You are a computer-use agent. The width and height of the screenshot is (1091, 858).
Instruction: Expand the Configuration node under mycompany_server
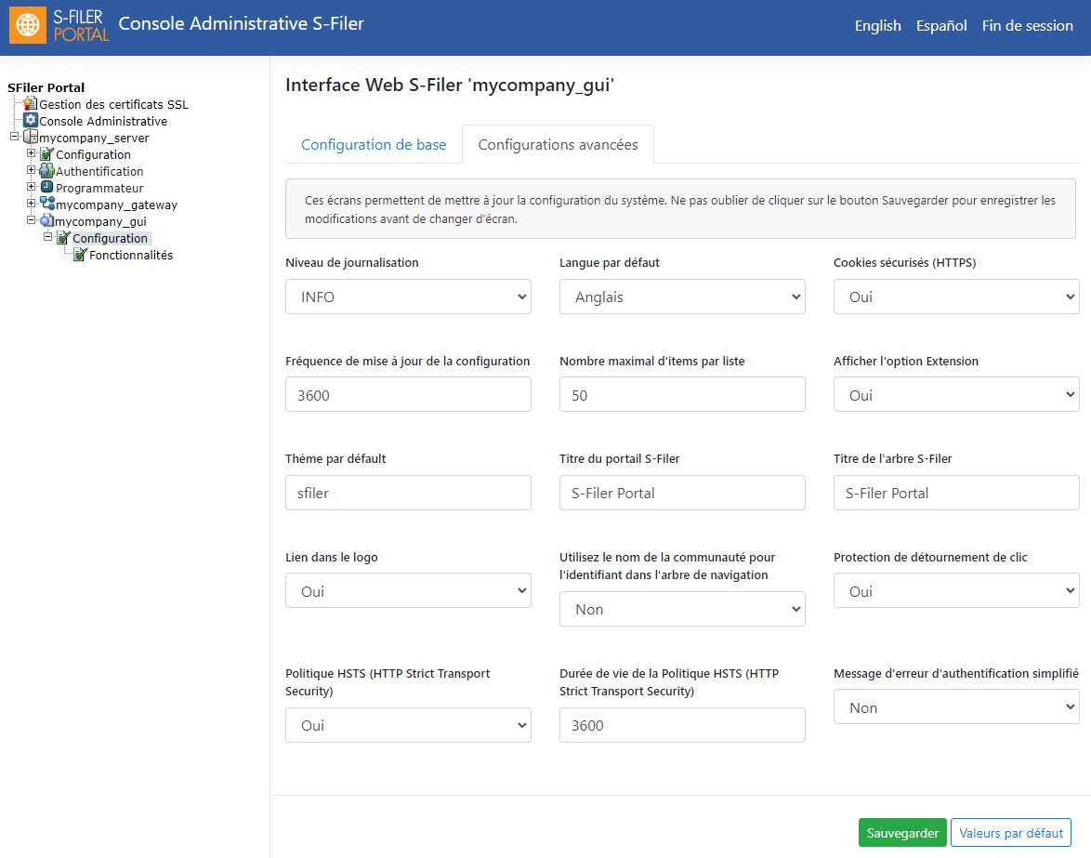coord(31,153)
